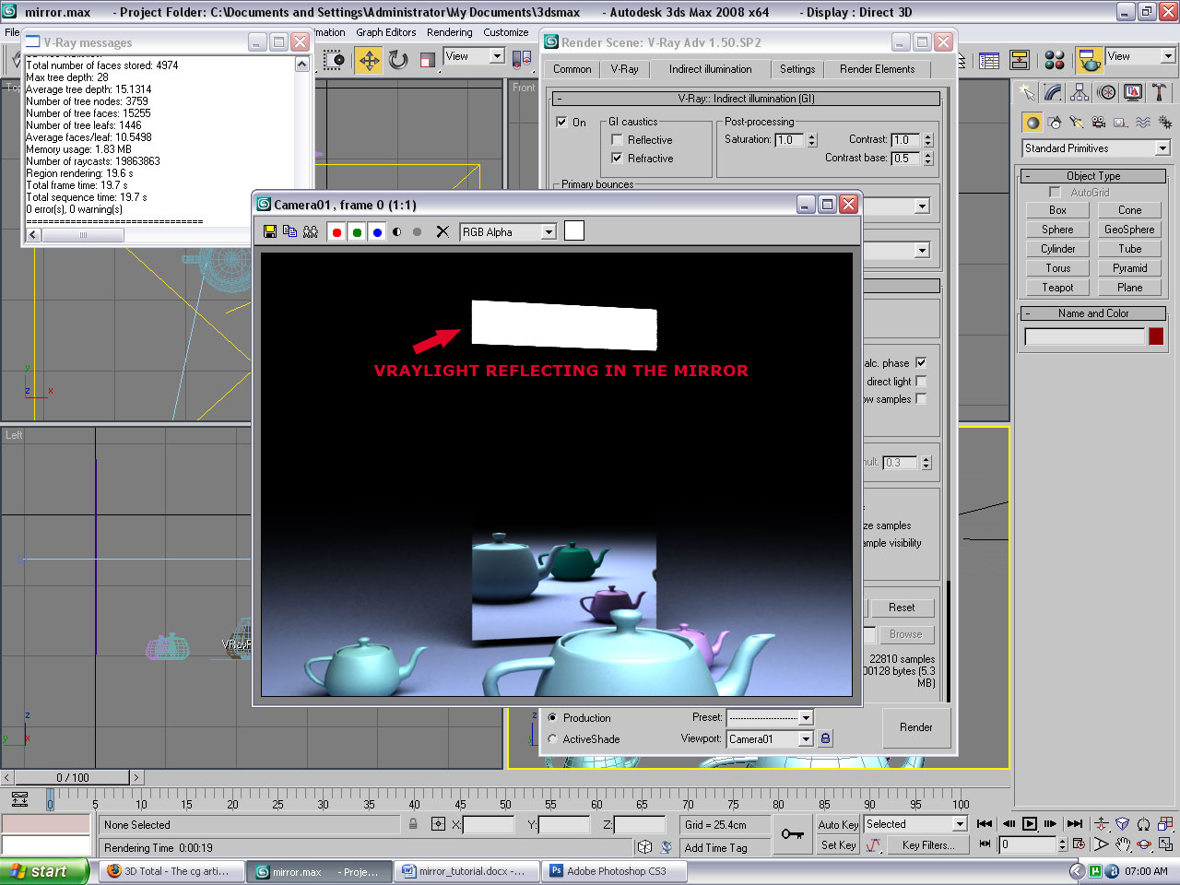Viewport: 1180px width, 885px height.
Task: Open the Schematic View toolbar icon
Action: tap(1020, 60)
